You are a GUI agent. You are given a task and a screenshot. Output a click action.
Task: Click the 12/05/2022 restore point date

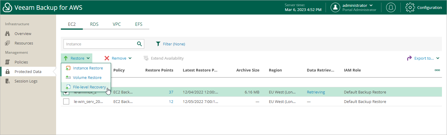click(200, 101)
